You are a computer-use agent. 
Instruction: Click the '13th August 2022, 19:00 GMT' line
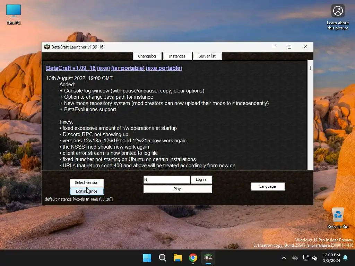(x=79, y=78)
